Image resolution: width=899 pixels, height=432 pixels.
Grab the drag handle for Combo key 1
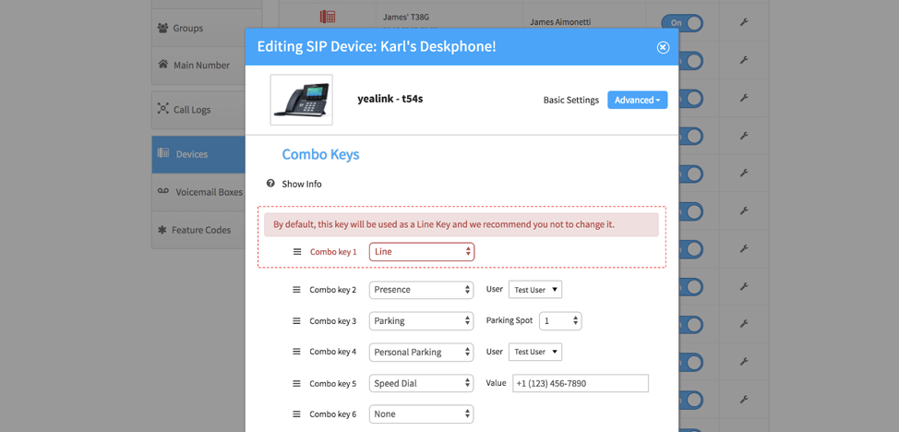(x=297, y=252)
